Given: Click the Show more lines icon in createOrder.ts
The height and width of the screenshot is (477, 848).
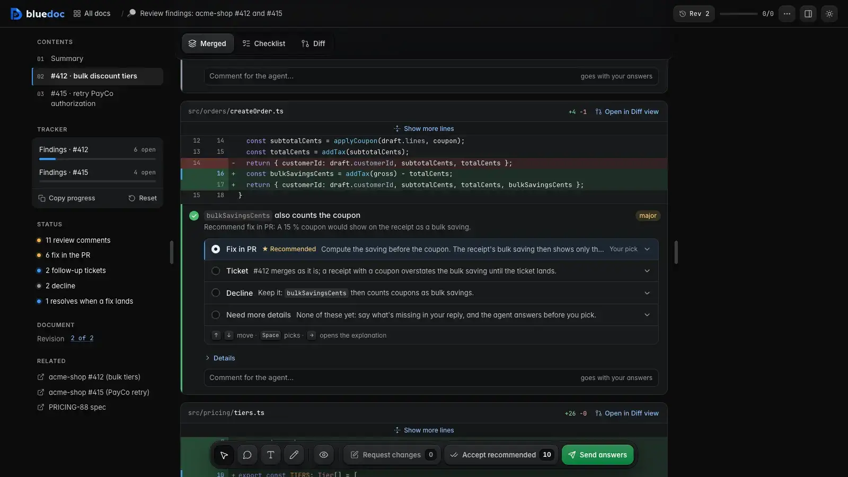Looking at the screenshot, I should pyautogui.click(x=397, y=129).
